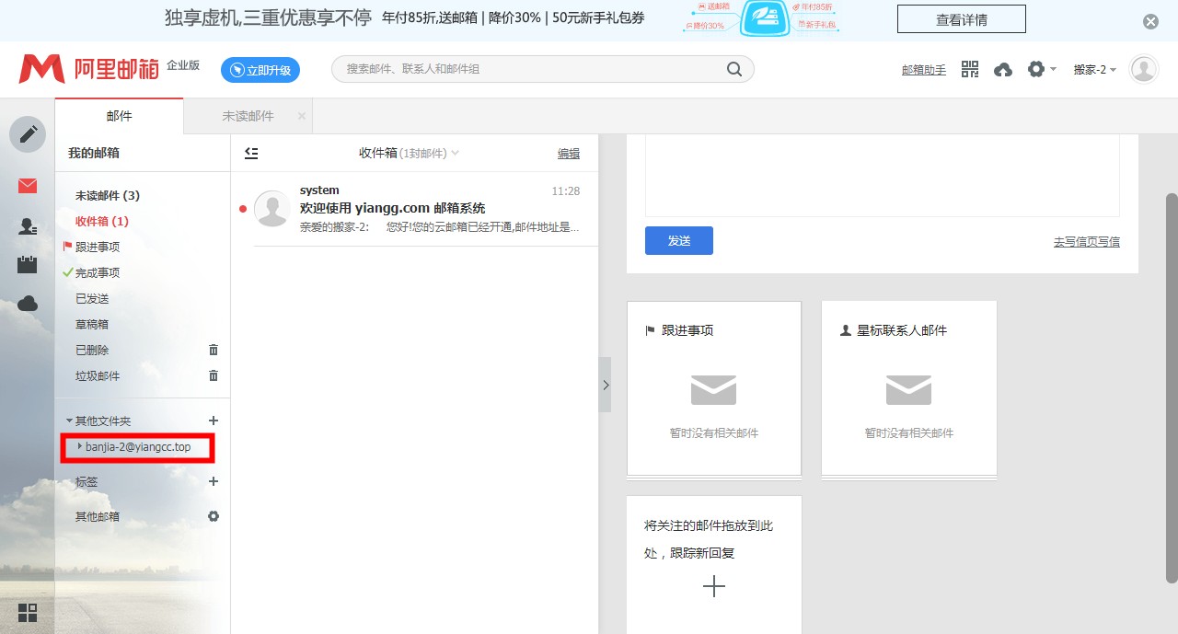The height and width of the screenshot is (634, 1178).
Task: Click the quick reply text area
Action: tap(883, 175)
